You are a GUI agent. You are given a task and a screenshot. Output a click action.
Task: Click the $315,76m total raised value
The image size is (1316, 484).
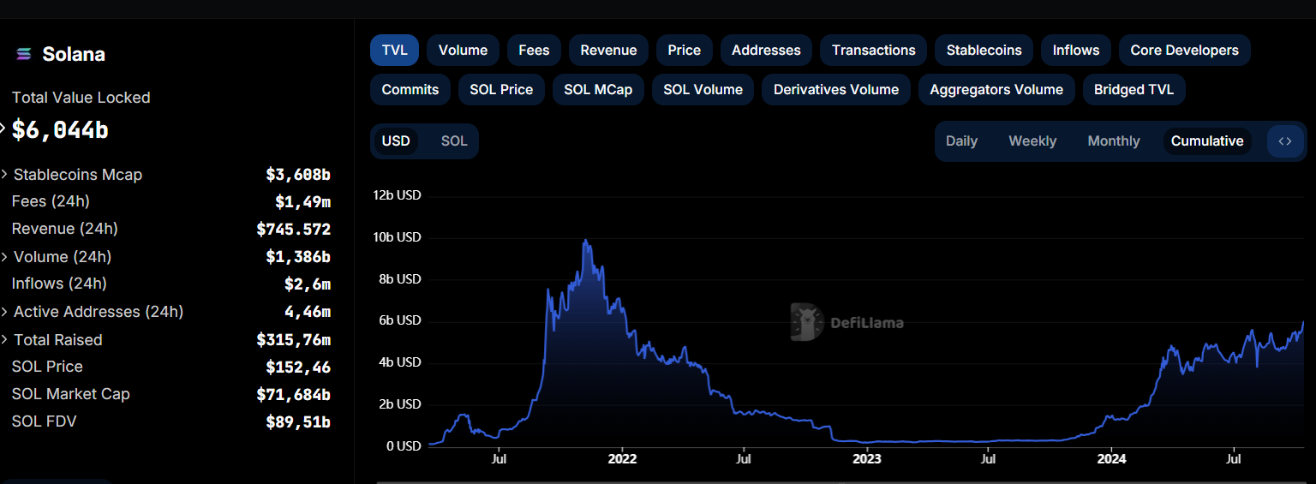(293, 340)
